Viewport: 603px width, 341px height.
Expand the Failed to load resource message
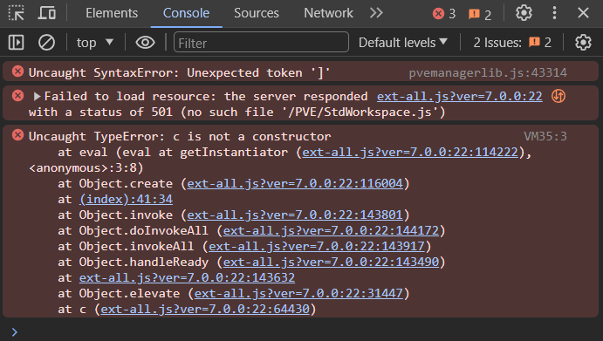[x=37, y=97]
